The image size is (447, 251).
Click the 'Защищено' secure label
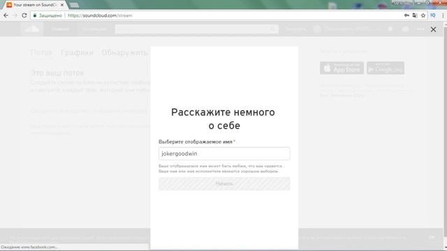50,15
